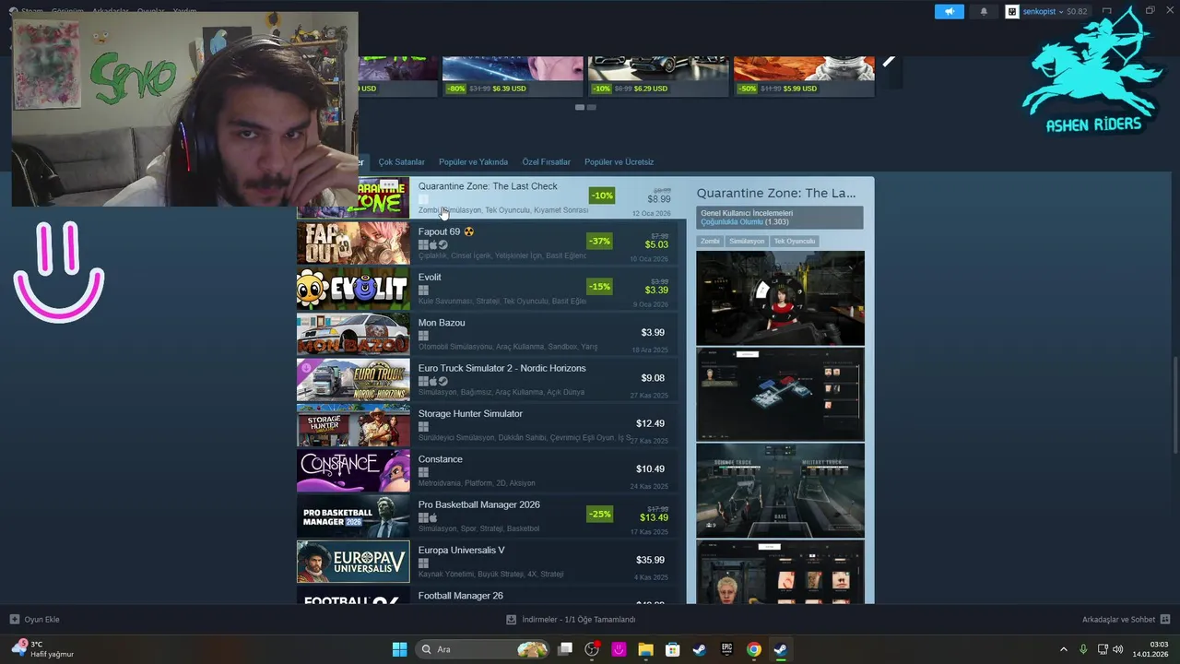Open Task View on the taskbar

(x=565, y=649)
